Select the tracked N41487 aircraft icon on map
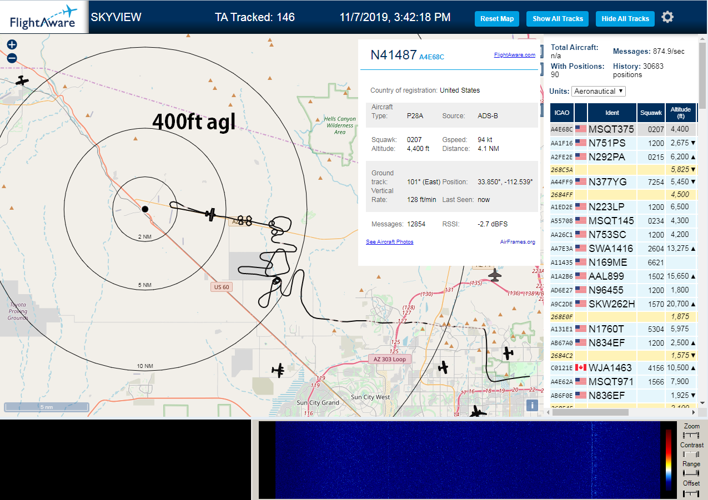The image size is (708, 500). pos(210,214)
